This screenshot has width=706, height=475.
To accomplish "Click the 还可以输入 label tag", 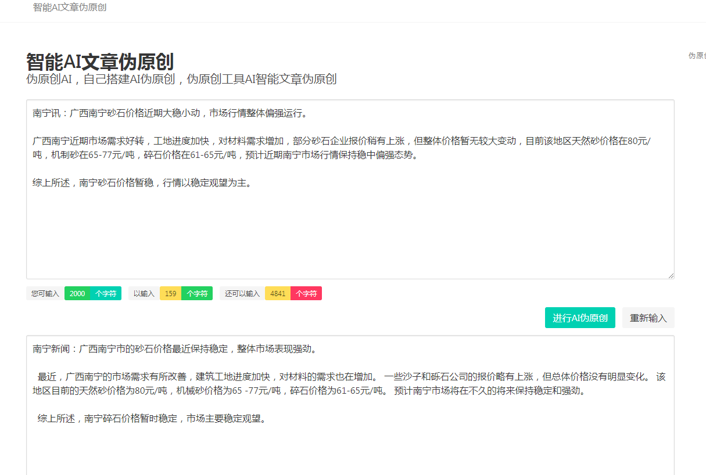I will [x=242, y=294].
